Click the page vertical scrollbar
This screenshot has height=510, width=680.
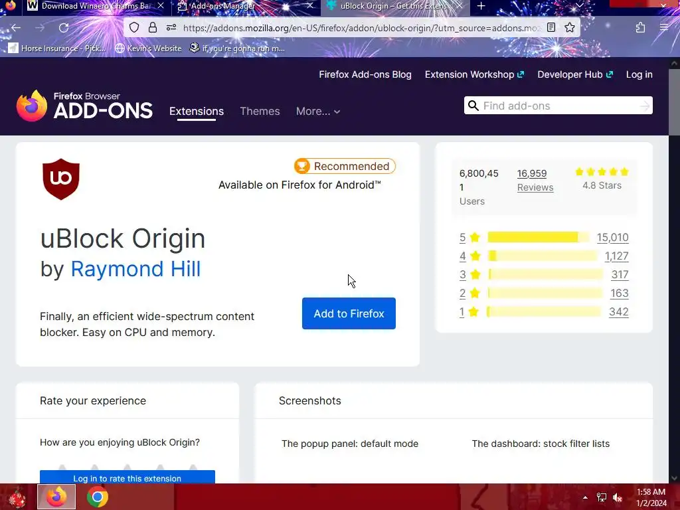(x=674, y=270)
